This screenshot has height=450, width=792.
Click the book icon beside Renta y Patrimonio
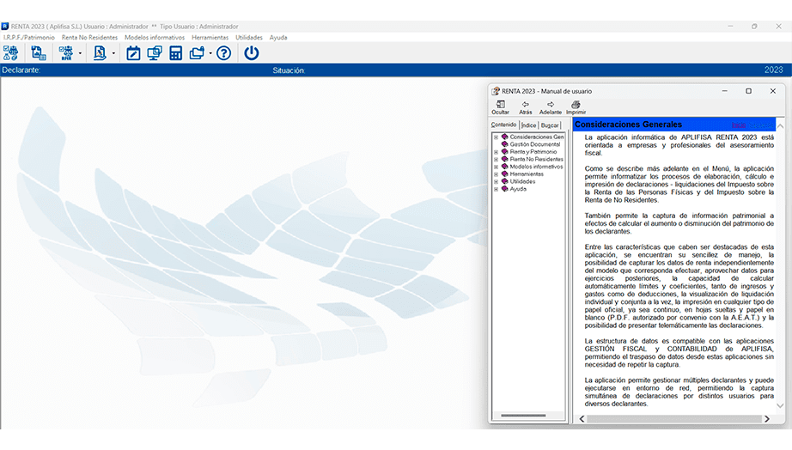point(504,151)
